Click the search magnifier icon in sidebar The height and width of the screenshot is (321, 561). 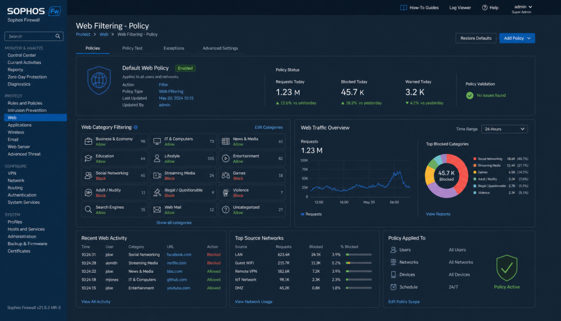coord(58,36)
